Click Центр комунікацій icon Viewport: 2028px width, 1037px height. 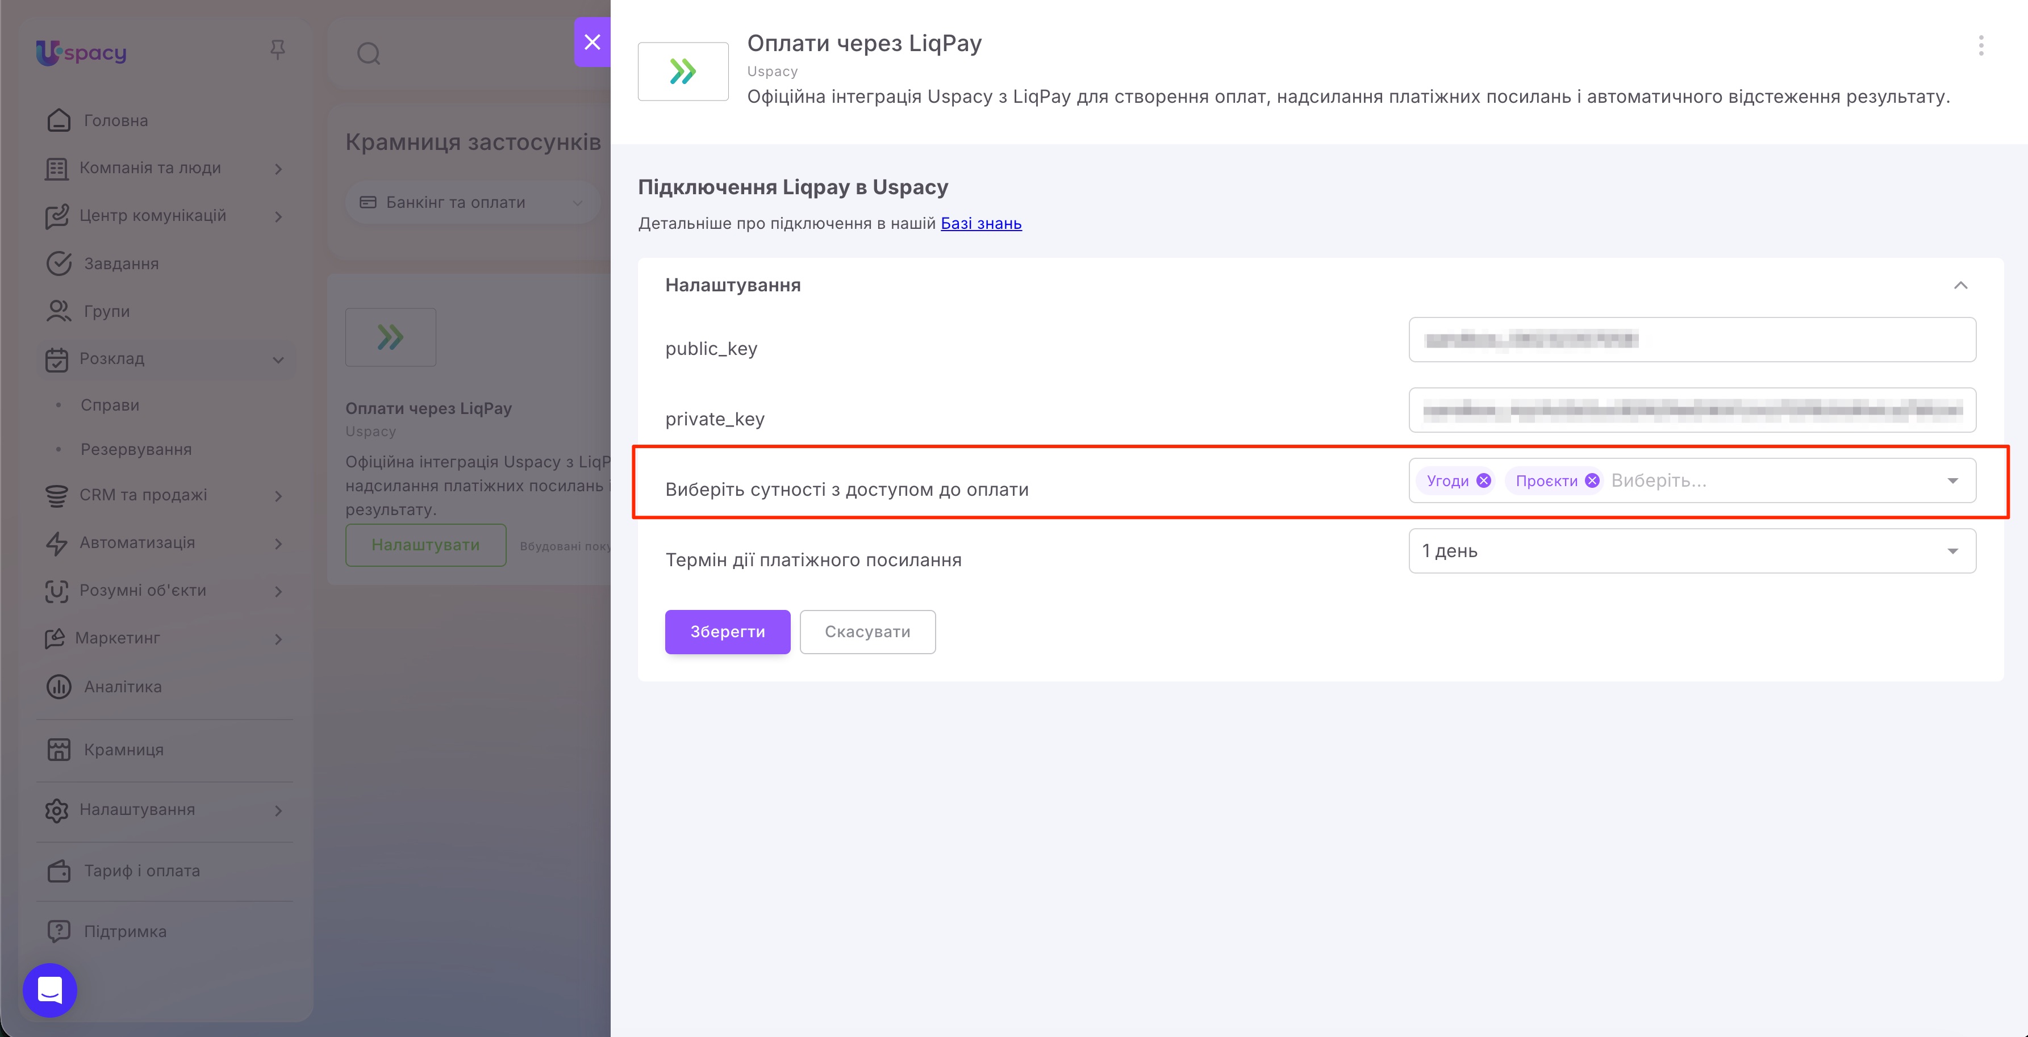pyautogui.click(x=57, y=216)
